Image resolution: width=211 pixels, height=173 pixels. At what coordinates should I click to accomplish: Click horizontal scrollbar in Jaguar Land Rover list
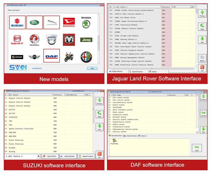tap(152, 68)
